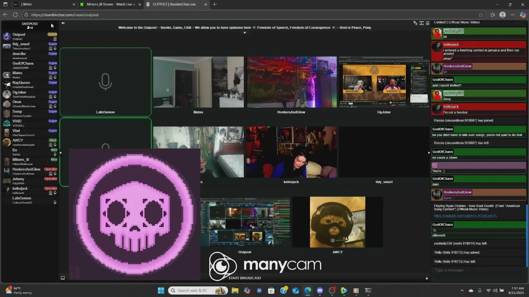This screenshot has width=529, height=297.
Task: Expand the room topic with the down triangle
Action: (245, 33)
